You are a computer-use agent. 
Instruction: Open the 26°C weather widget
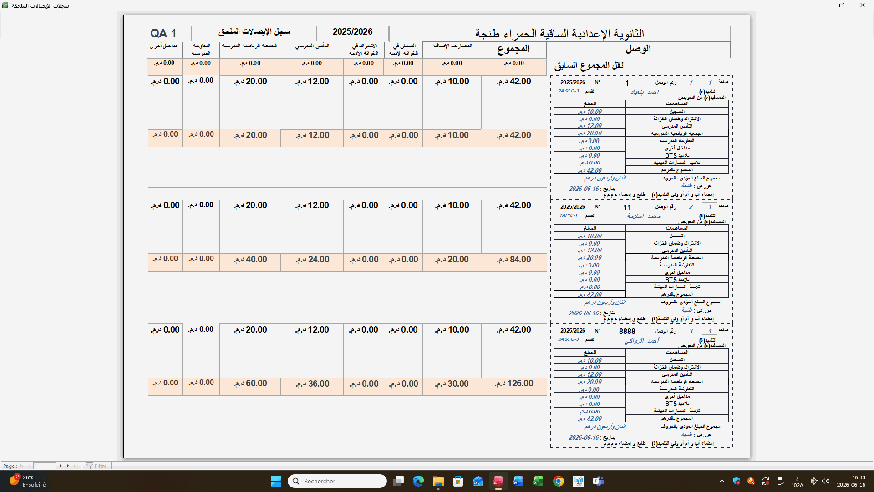point(27,481)
